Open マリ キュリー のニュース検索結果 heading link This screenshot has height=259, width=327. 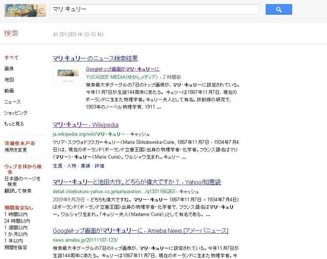95,58
